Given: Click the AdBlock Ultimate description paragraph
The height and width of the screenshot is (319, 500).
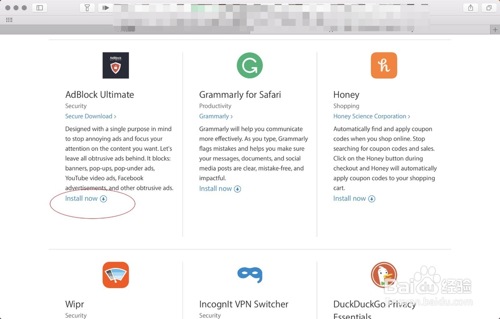Looking at the screenshot, I should coord(119,158).
